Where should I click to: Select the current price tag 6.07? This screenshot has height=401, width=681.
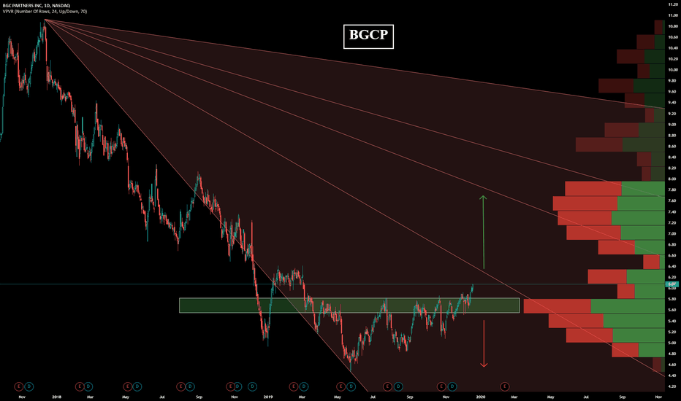click(x=672, y=284)
